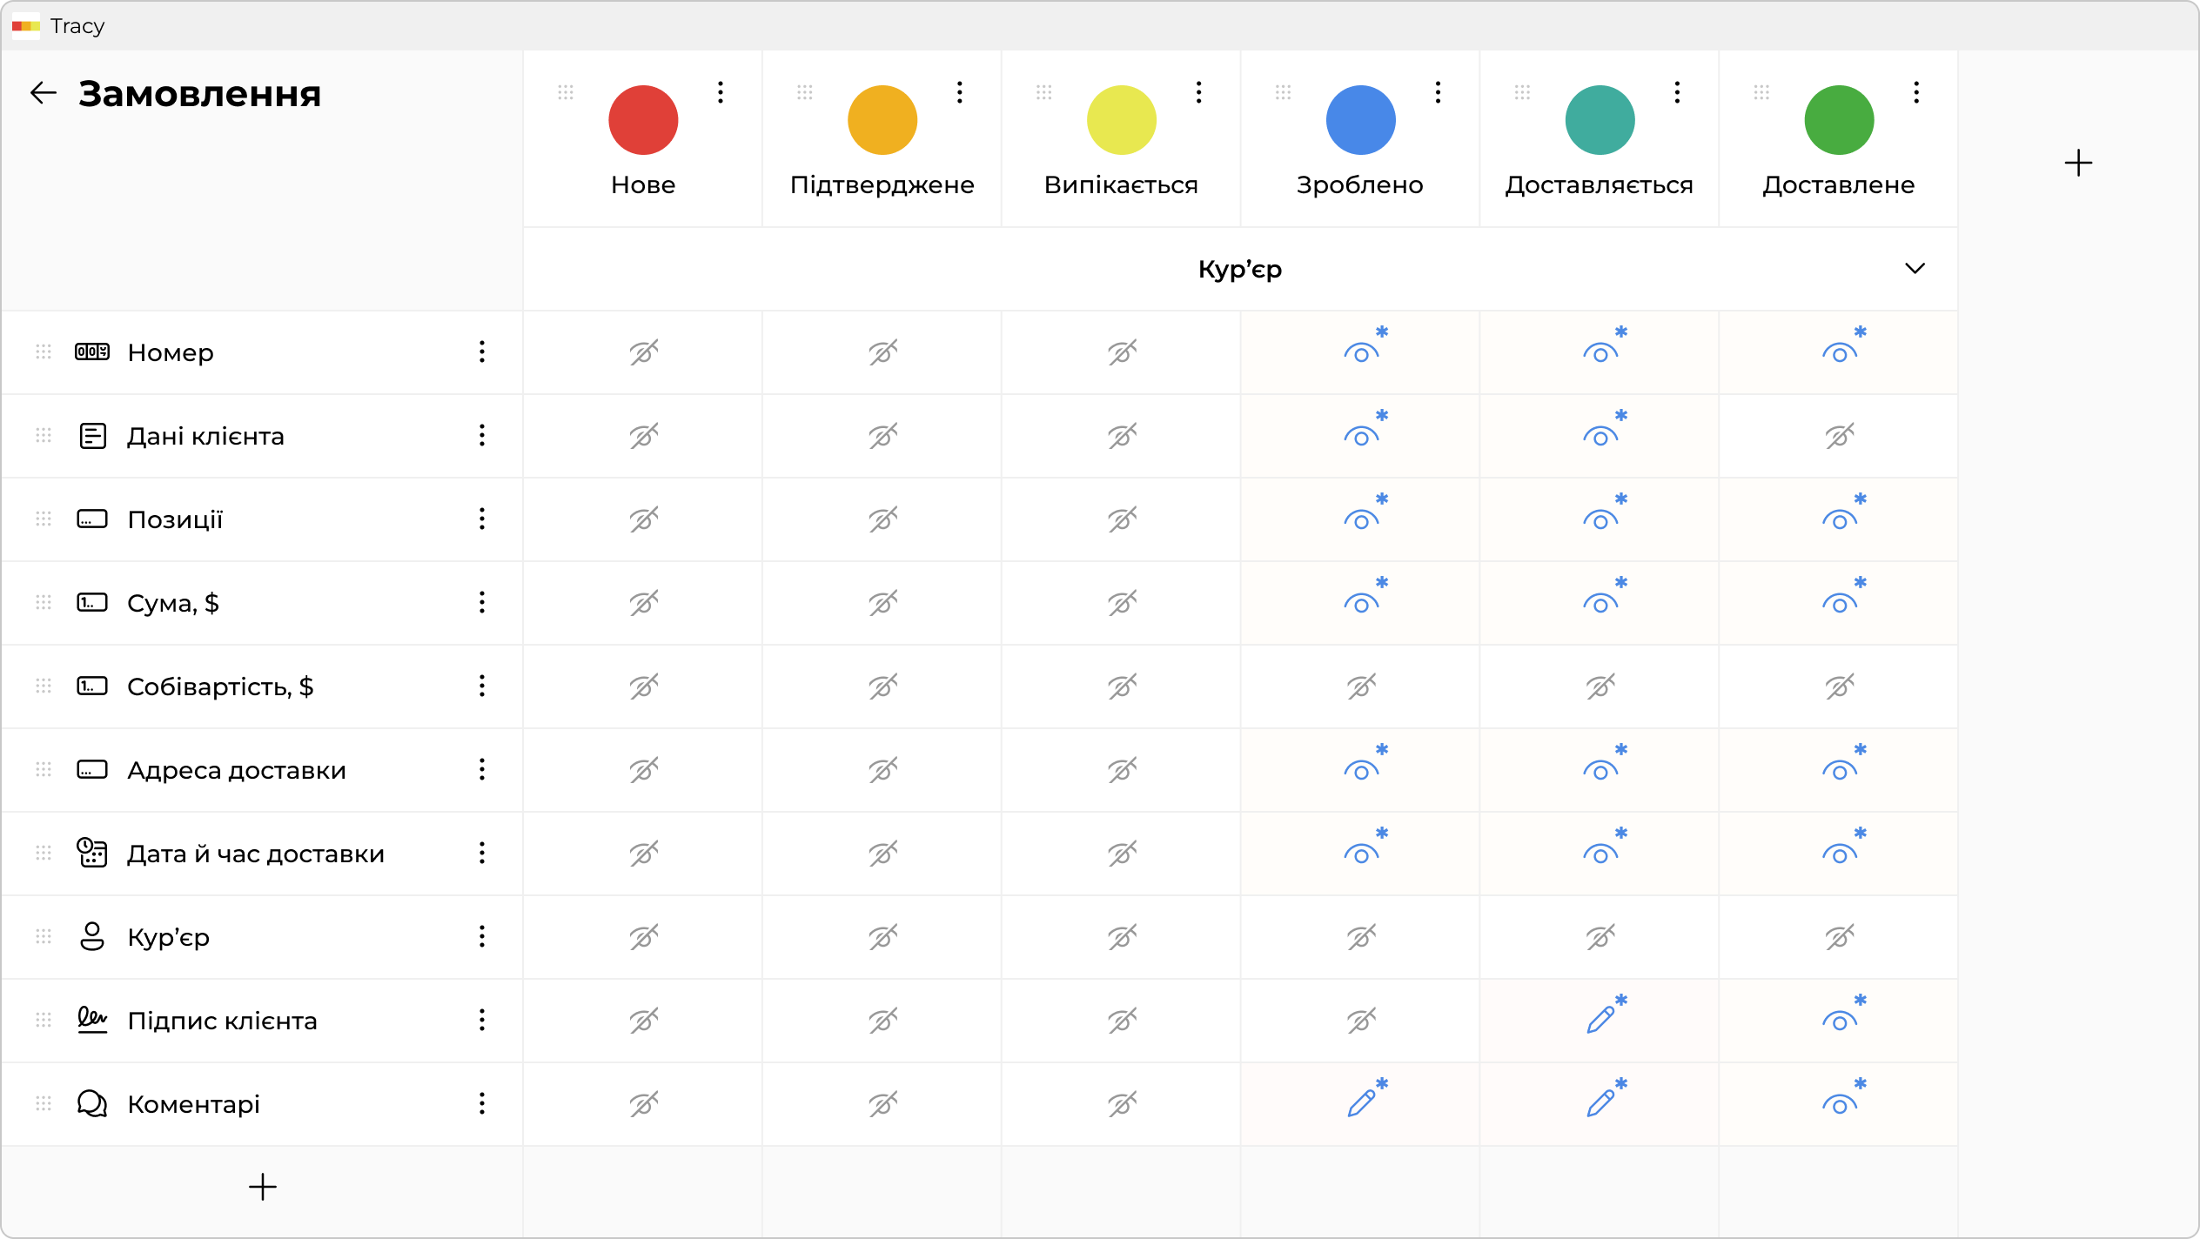Click the back arrow next to Замовлення
Screen dimensions: 2200x1239
click(x=43, y=93)
